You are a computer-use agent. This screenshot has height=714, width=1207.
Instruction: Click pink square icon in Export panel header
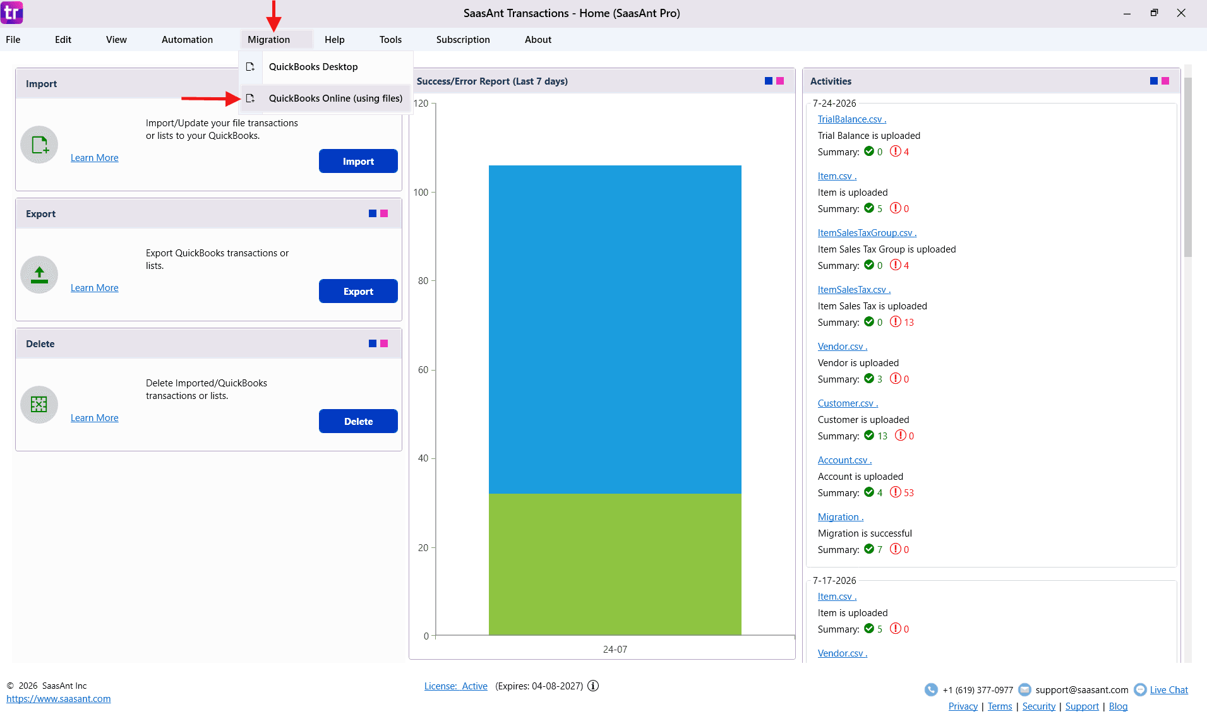384,213
